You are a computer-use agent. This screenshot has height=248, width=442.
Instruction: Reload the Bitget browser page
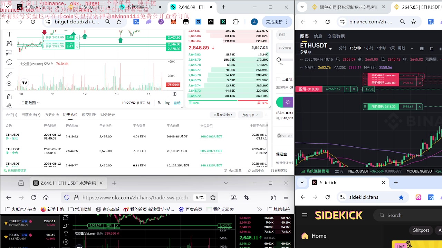33,22
